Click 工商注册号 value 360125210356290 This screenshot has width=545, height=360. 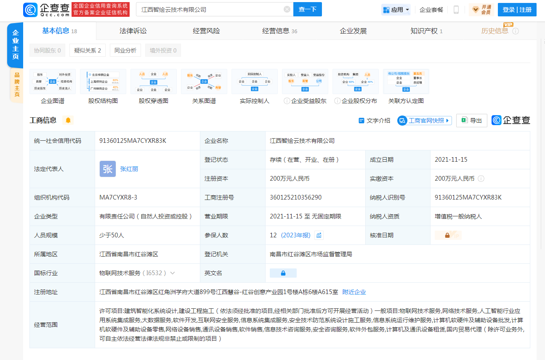pos(295,197)
